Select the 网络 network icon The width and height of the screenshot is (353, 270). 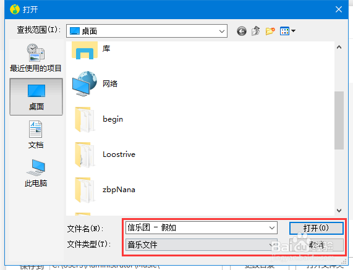85,83
